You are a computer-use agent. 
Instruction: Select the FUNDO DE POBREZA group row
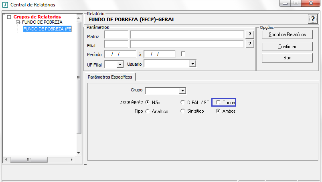click(x=42, y=22)
